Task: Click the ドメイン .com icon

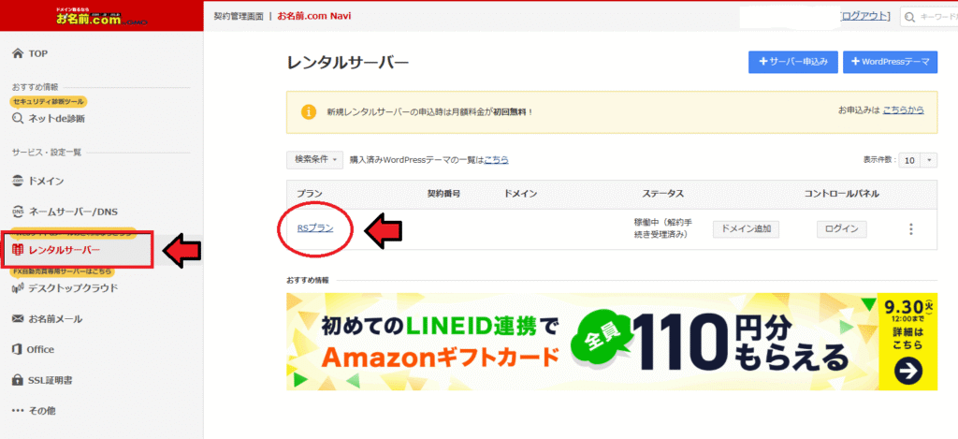Action: click(18, 181)
